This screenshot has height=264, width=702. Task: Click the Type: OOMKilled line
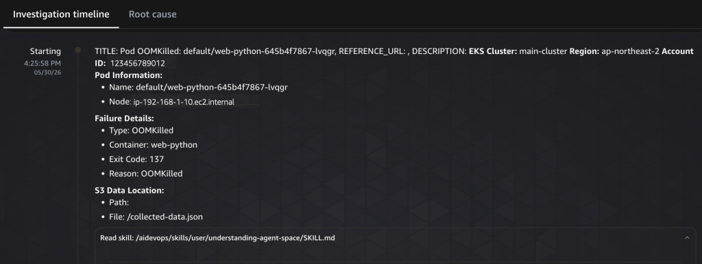[141, 131]
